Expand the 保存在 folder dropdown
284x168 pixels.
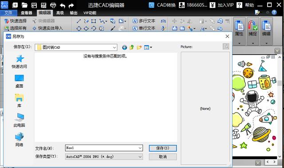coord(114,47)
